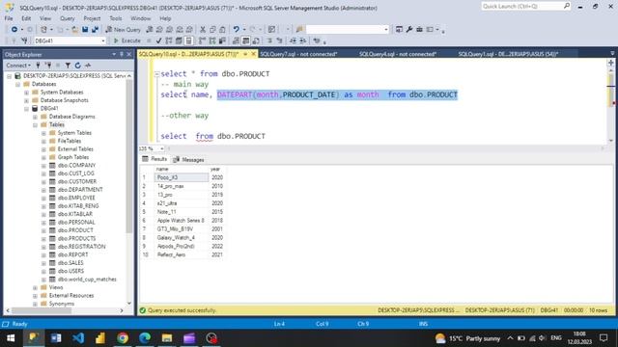The image size is (618, 347).
Task: Collapse the Tables folder node
Action: (35, 125)
